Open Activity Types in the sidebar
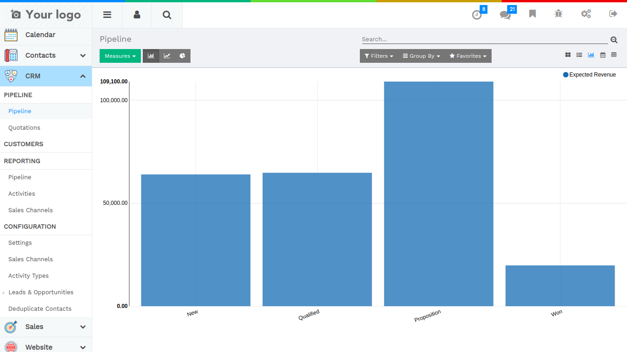This screenshot has height=352, width=627. click(x=28, y=276)
